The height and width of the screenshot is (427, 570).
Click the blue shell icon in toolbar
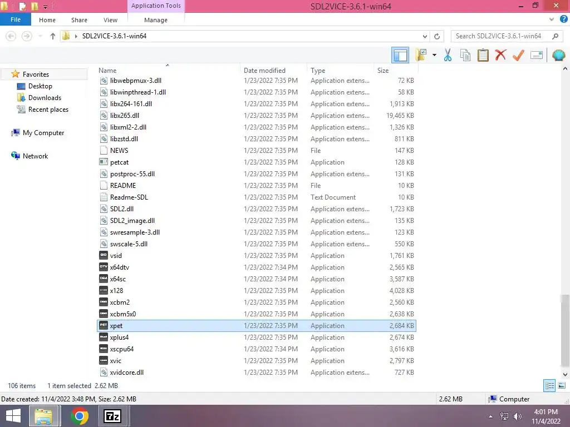(x=559, y=55)
